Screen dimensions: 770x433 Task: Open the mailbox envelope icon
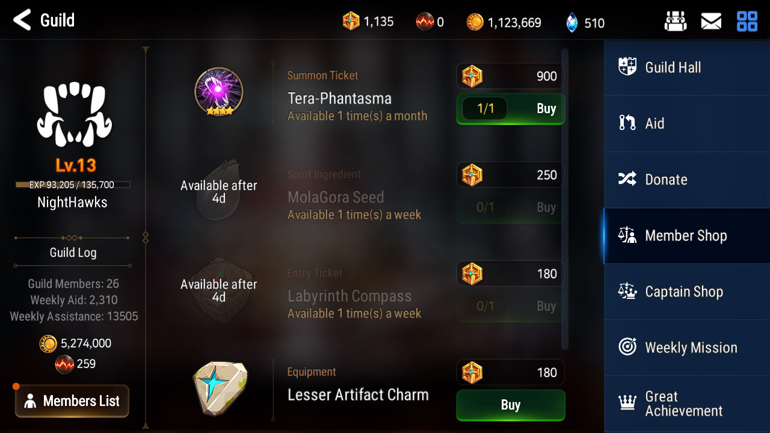711,22
